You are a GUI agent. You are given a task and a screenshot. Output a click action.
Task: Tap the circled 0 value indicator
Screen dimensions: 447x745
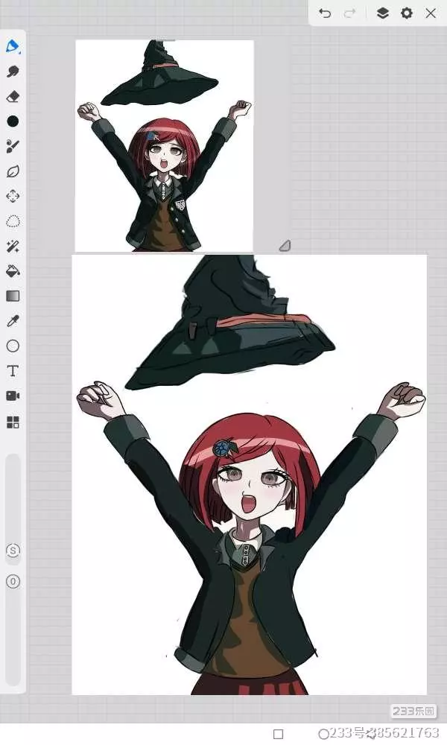coord(13,581)
